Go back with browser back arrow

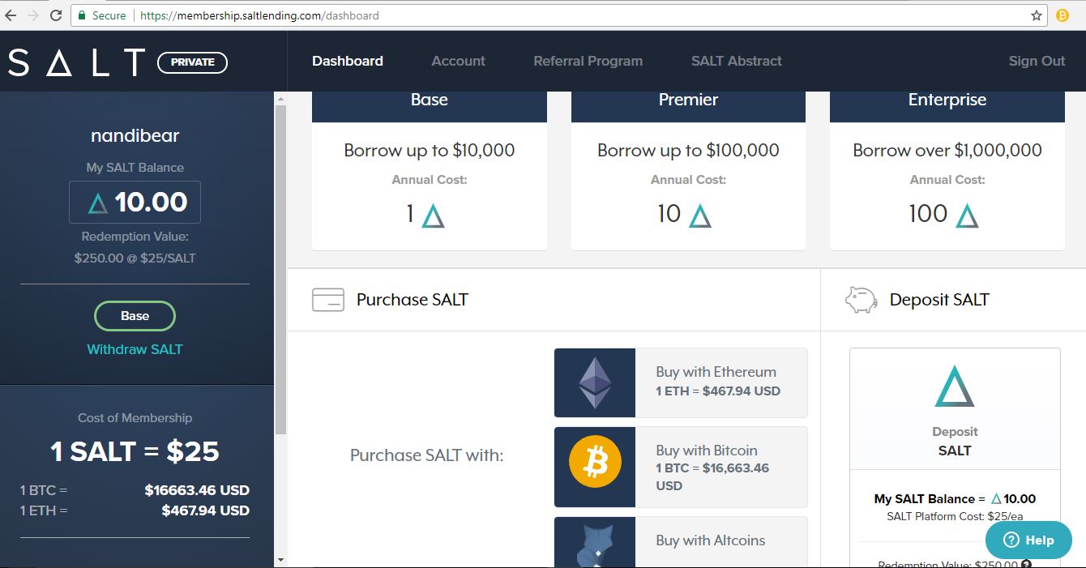tap(11, 15)
